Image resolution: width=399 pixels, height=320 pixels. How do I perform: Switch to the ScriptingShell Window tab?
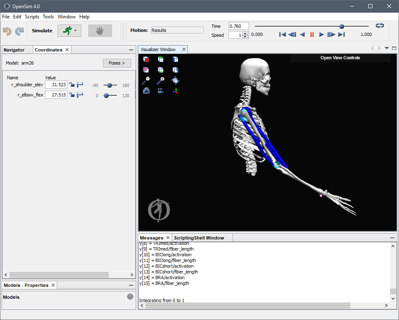(199, 238)
